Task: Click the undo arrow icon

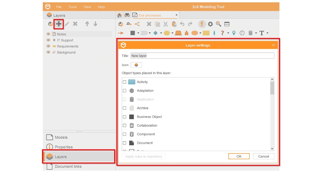Action: (x=182, y=24)
